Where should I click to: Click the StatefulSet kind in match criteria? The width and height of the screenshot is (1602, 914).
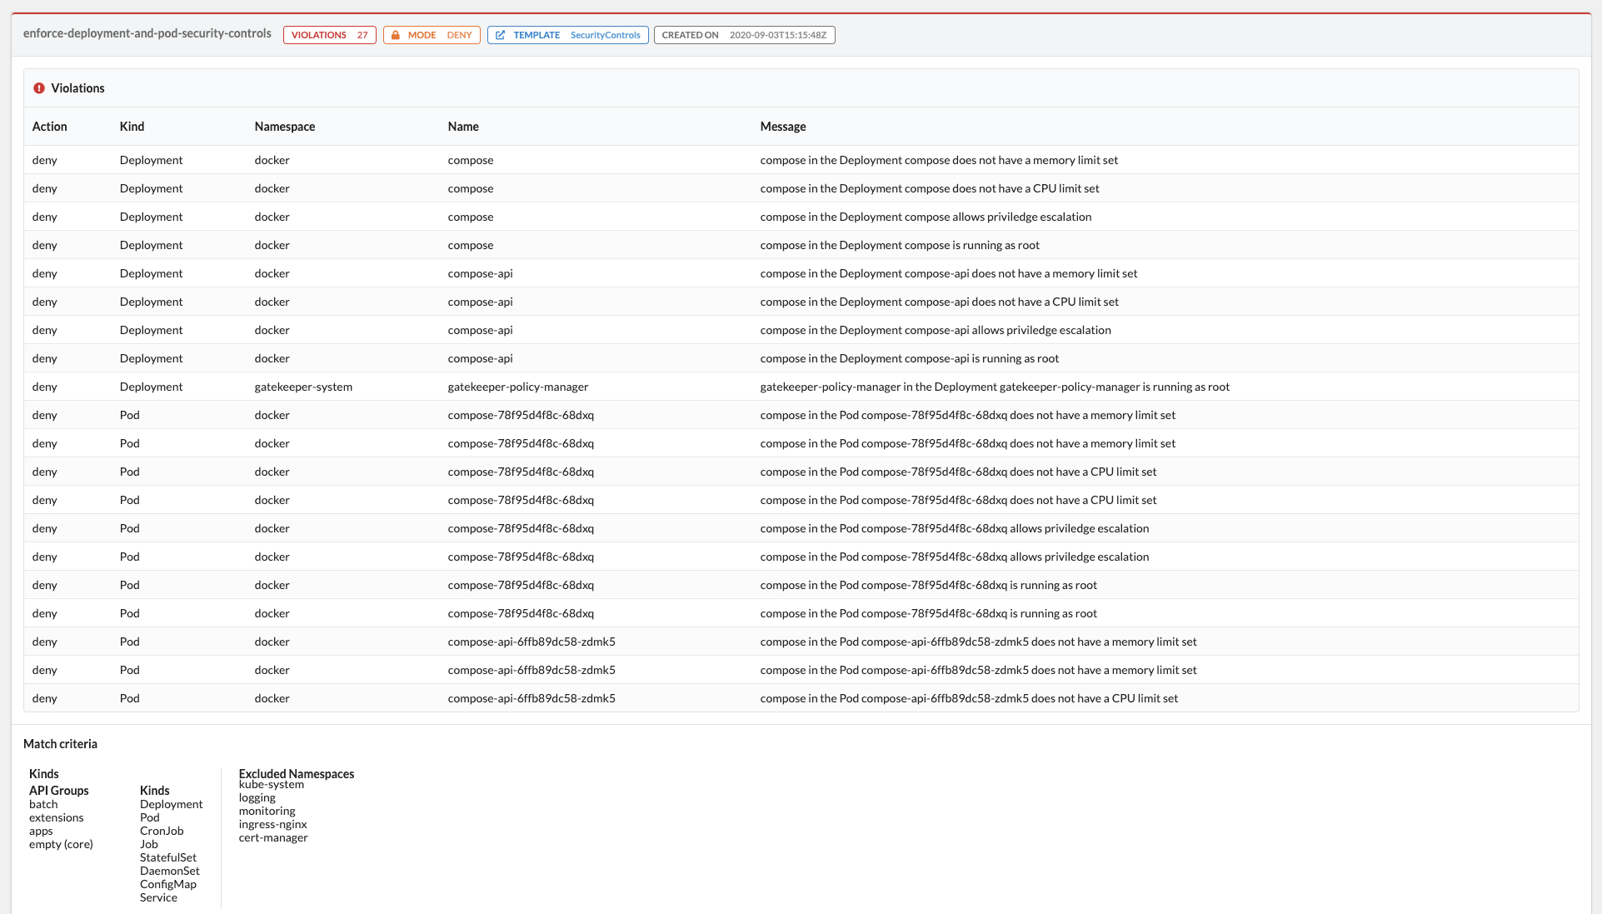tap(168, 857)
